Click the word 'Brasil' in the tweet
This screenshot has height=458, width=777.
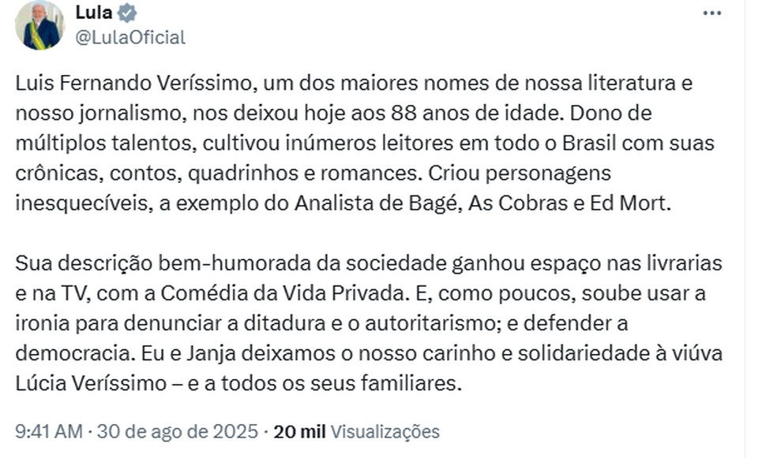click(x=589, y=143)
